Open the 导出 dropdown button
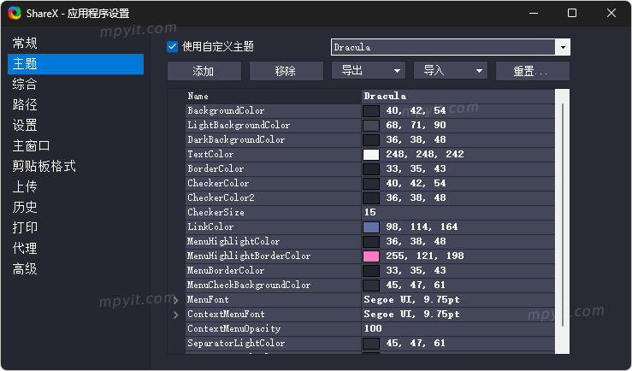Image resolution: width=632 pixels, height=371 pixels. point(369,71)
